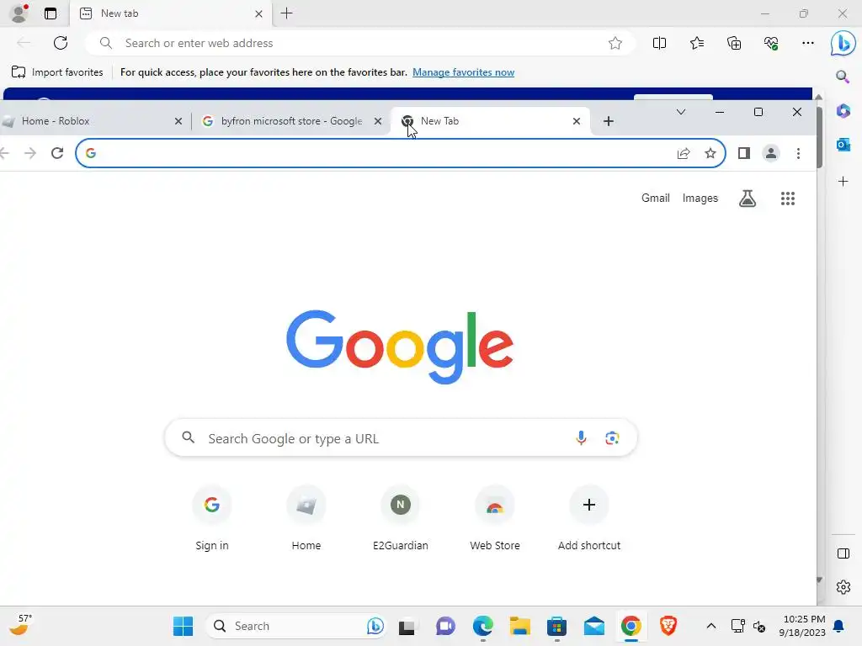Close the Home - Roblox tab
Image resolution: width=862 pixels, height=646 pixels.
[178, 121]
